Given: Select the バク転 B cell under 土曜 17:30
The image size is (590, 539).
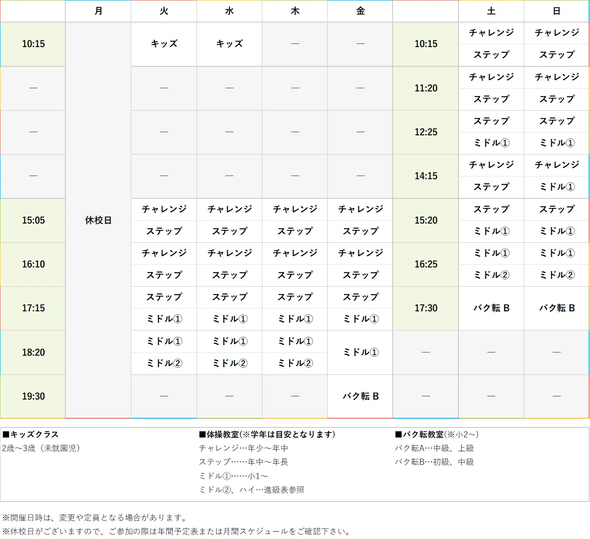Looking at the screenshot, I should pos(491,308).
